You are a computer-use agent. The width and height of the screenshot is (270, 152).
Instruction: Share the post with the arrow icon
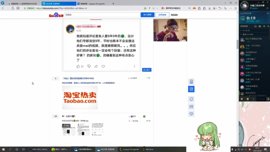(x=96, y=66)
